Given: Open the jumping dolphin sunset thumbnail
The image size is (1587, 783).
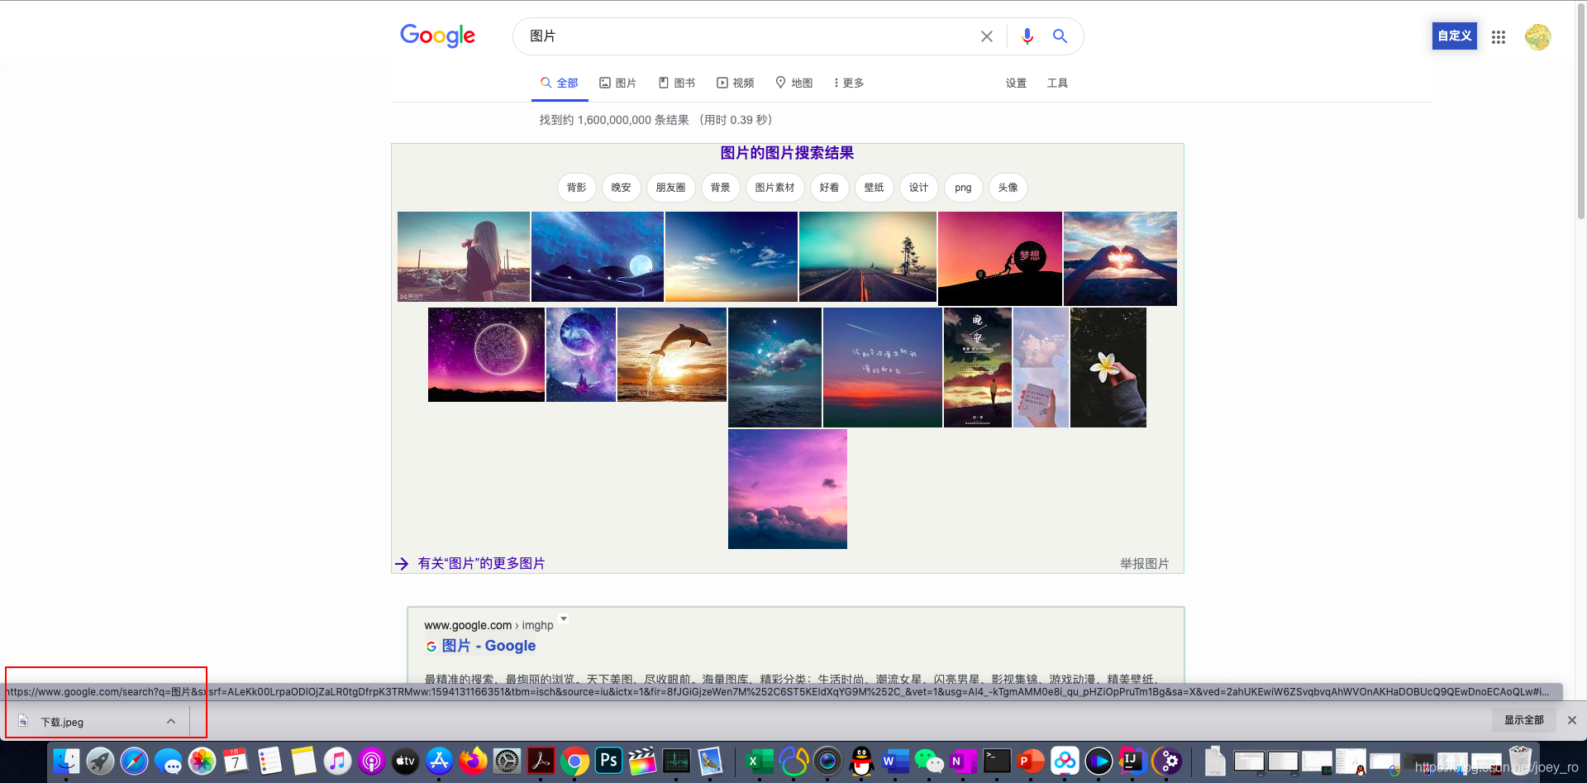Looking at the screenshot, I should [x=672, y=355].
